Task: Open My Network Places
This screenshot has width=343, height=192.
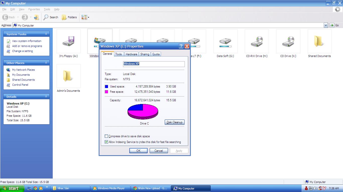Action: click(23, 70)
